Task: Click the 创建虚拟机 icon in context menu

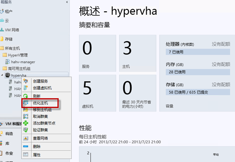Action: point(25,88)
